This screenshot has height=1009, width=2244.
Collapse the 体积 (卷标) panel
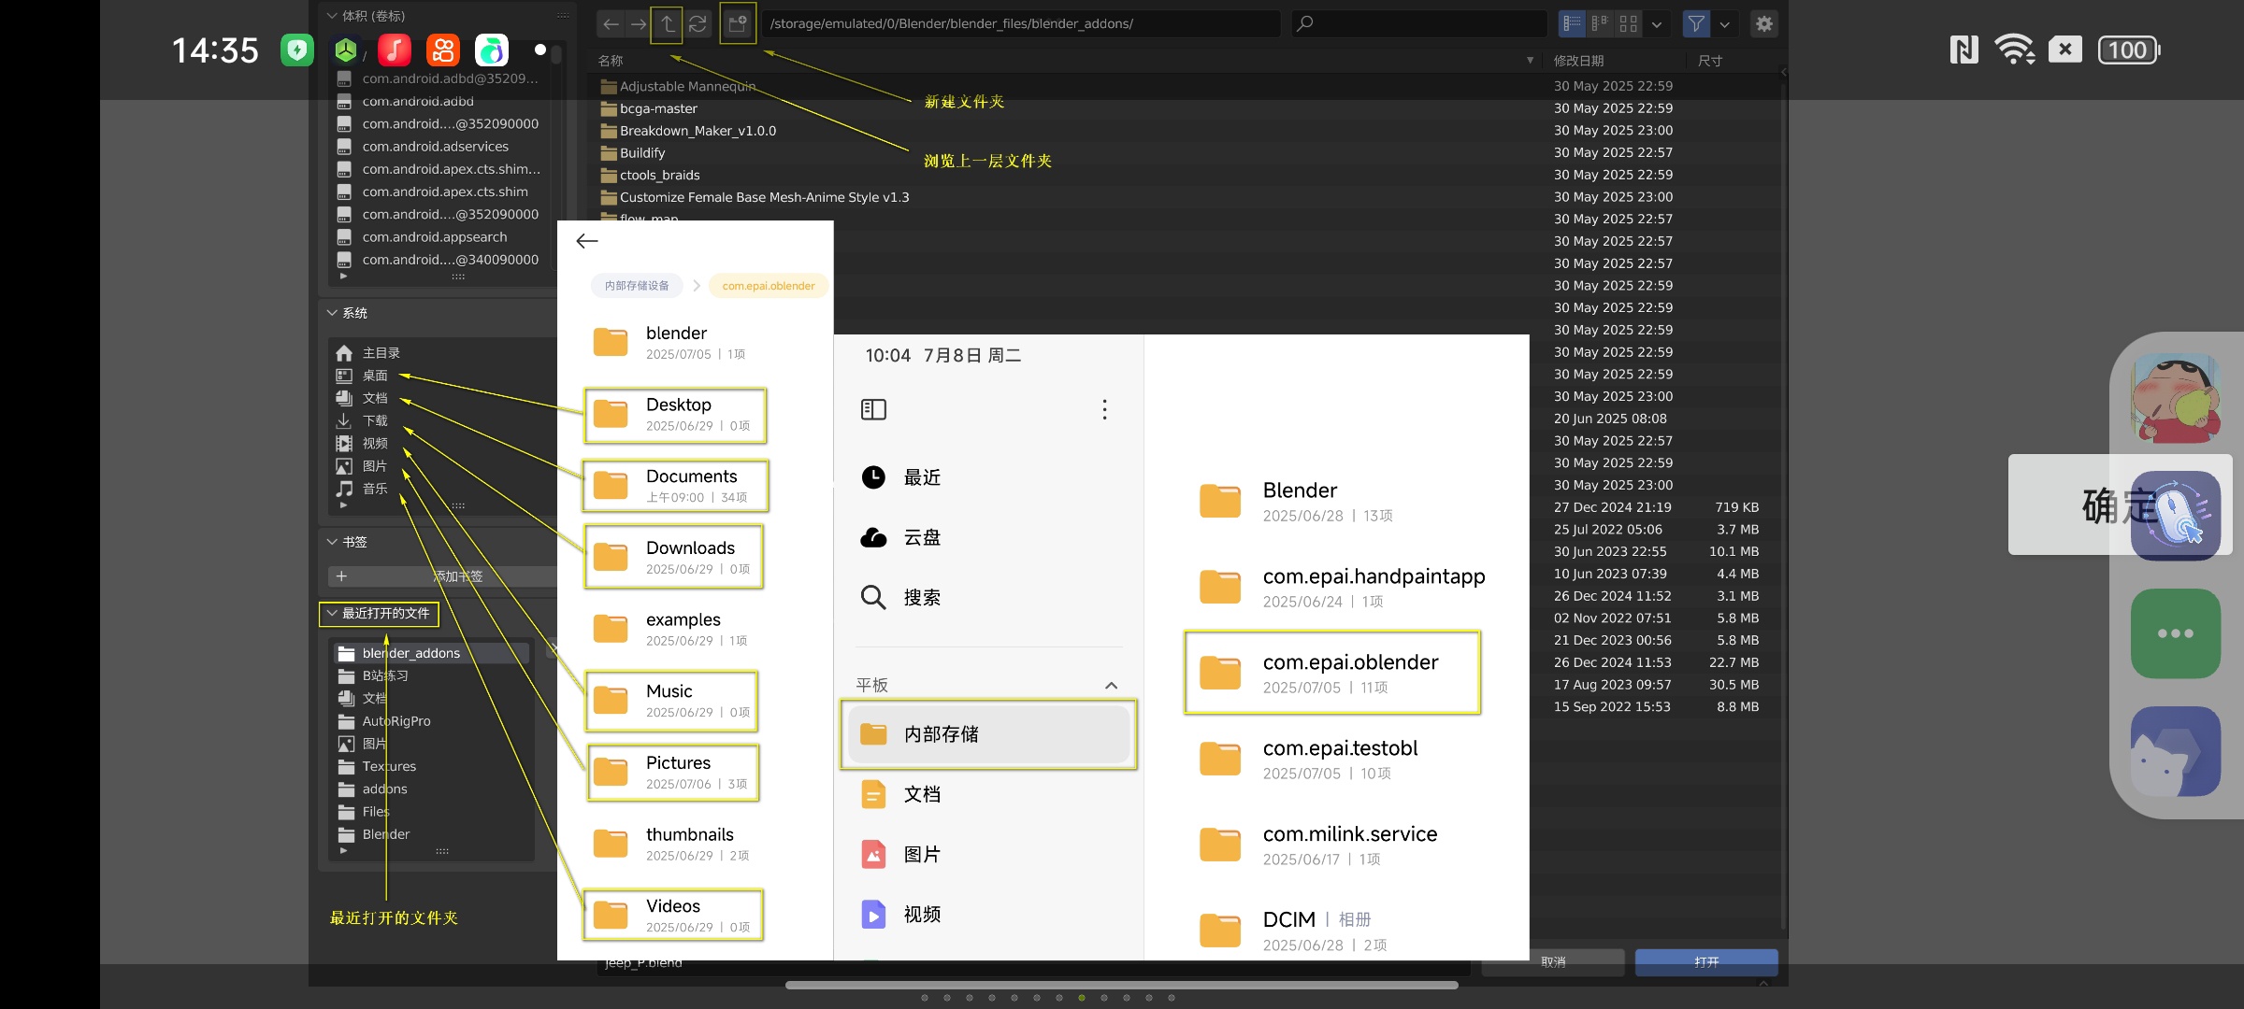(x=332, y=16)
